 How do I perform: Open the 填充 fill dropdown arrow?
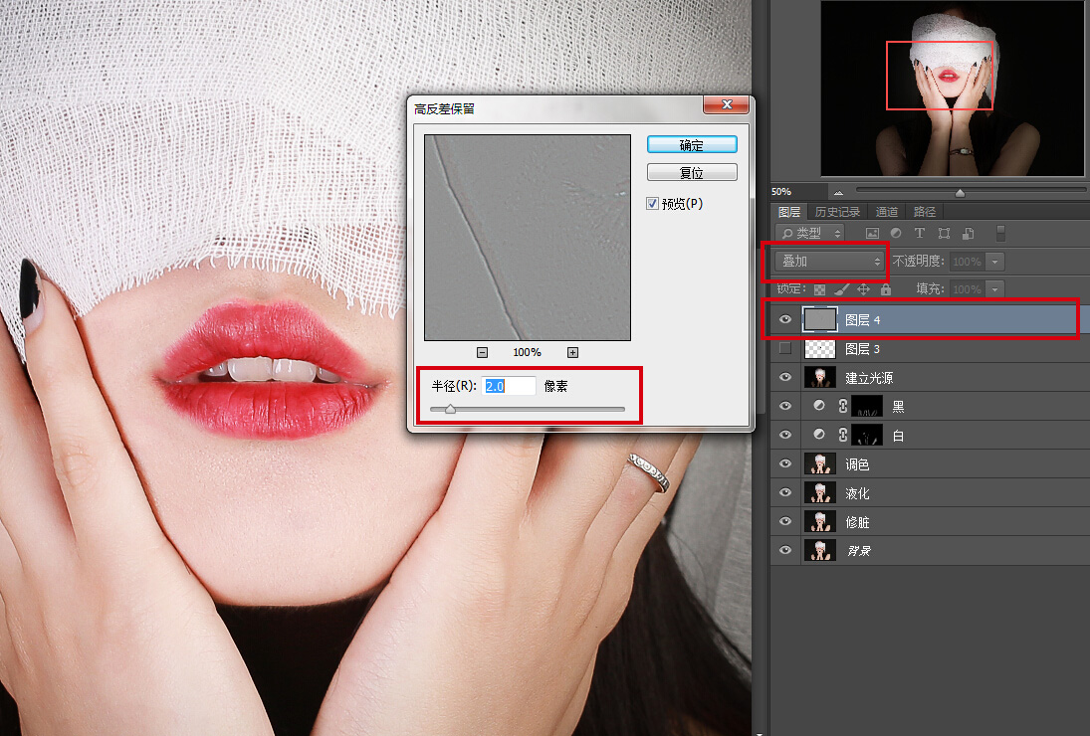click(994, 288)
